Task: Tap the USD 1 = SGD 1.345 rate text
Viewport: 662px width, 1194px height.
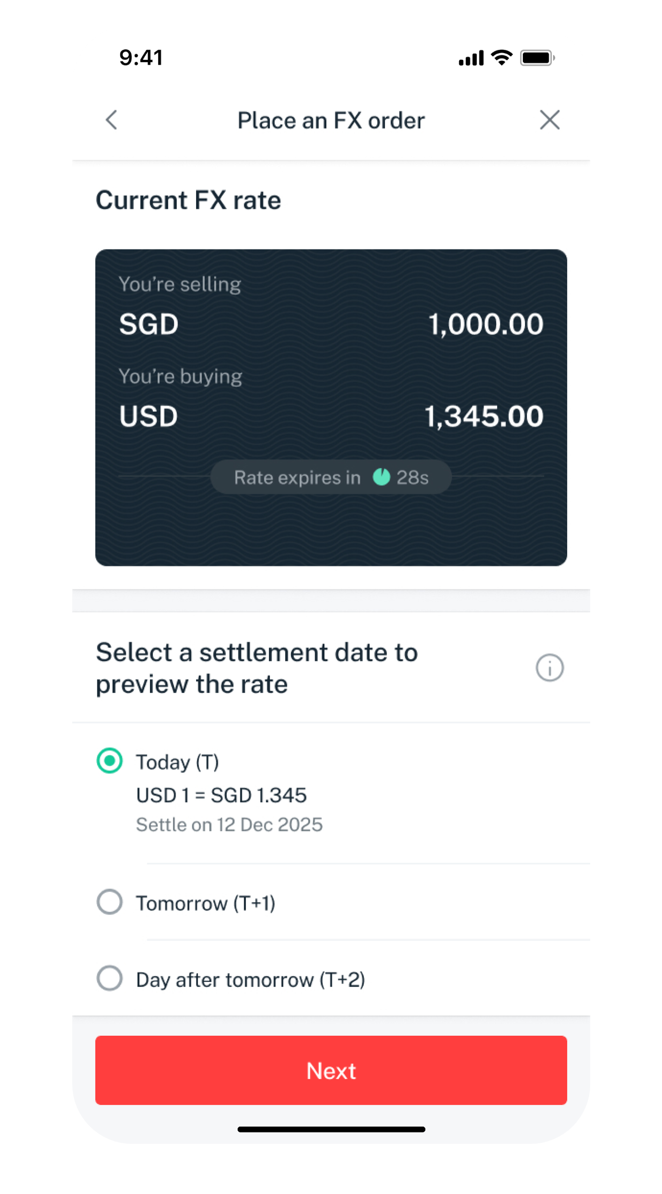Action: 221,795
